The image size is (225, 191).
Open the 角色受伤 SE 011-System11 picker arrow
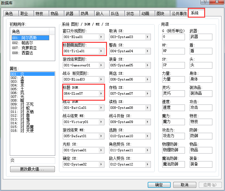click(147, 150)
